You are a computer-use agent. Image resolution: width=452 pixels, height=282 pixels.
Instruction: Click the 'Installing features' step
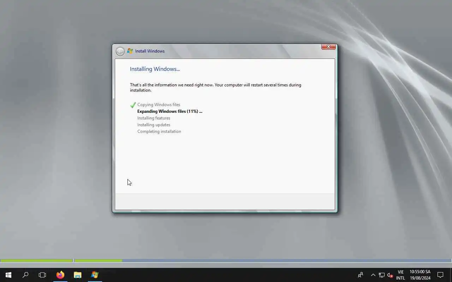click(x=154, y=118)
